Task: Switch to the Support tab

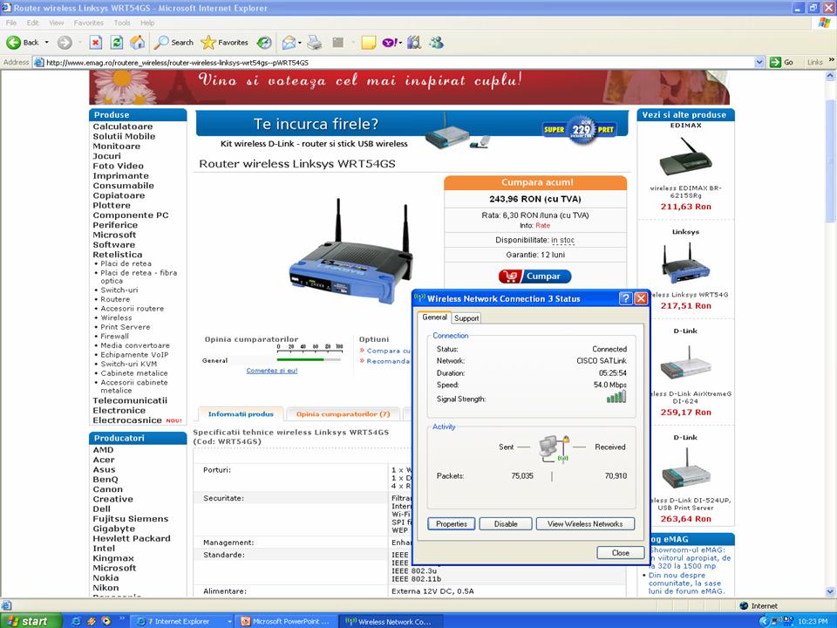Action: (x=466, y=317)
